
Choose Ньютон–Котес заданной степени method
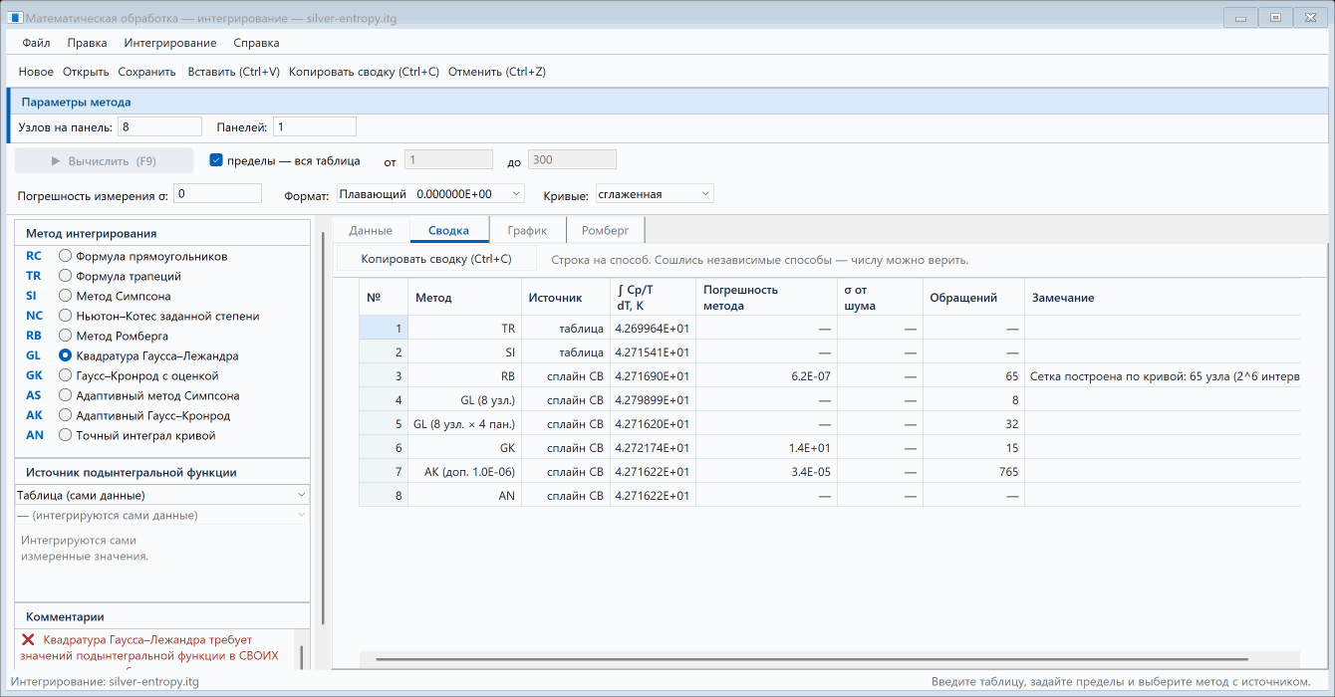[x=66, y=316]
